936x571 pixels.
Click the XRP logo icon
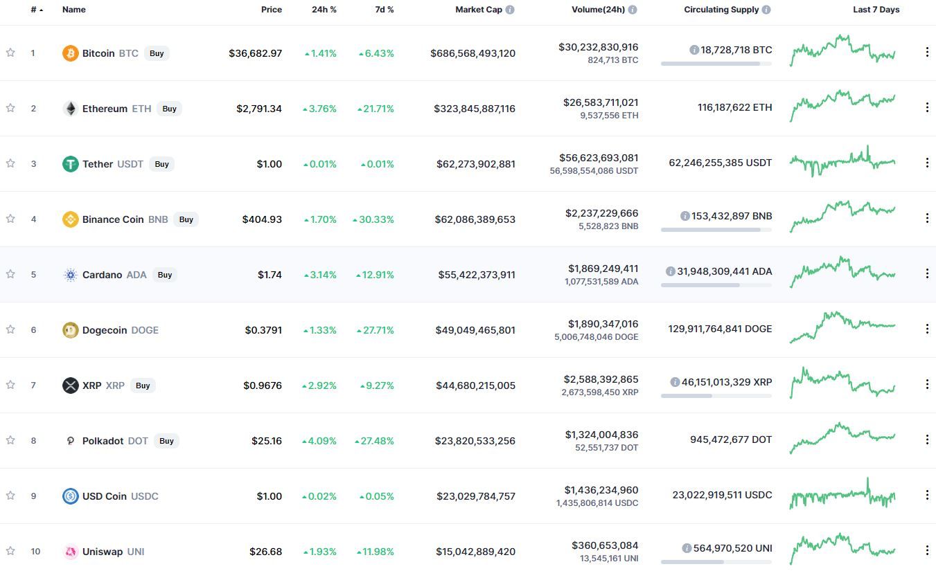71,386
